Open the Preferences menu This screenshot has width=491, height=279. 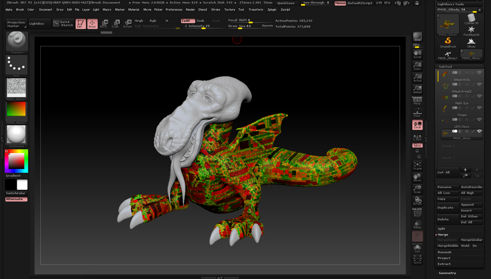coord(174,10)
